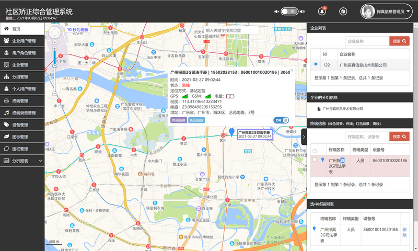Viewport: 418px width, 251px height.
Task: Click the locate pin in 选中终端列表 row
Action: (x=315, y=229)
